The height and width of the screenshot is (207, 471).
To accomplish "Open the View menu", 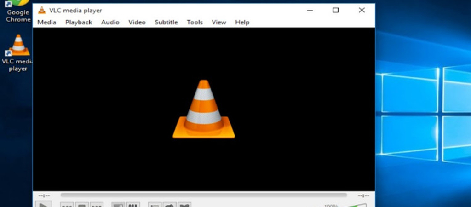I will pos(218,22).
